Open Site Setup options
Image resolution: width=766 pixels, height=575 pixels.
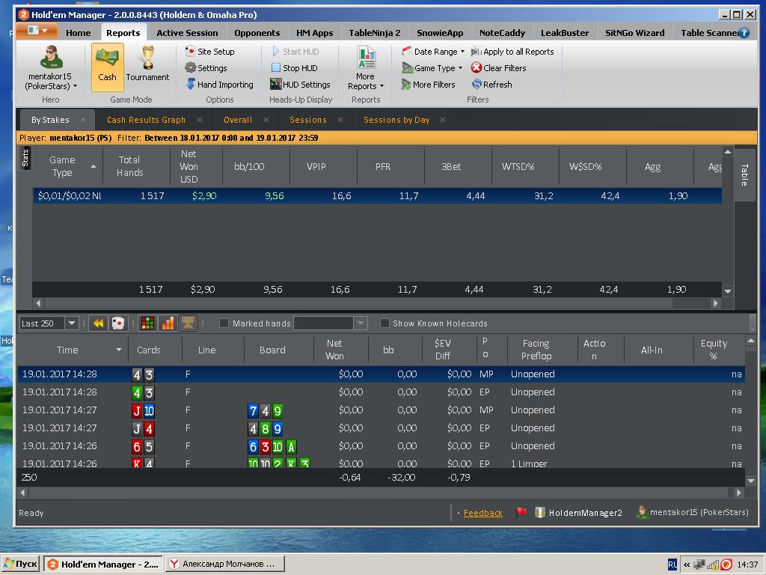point(210,52)
